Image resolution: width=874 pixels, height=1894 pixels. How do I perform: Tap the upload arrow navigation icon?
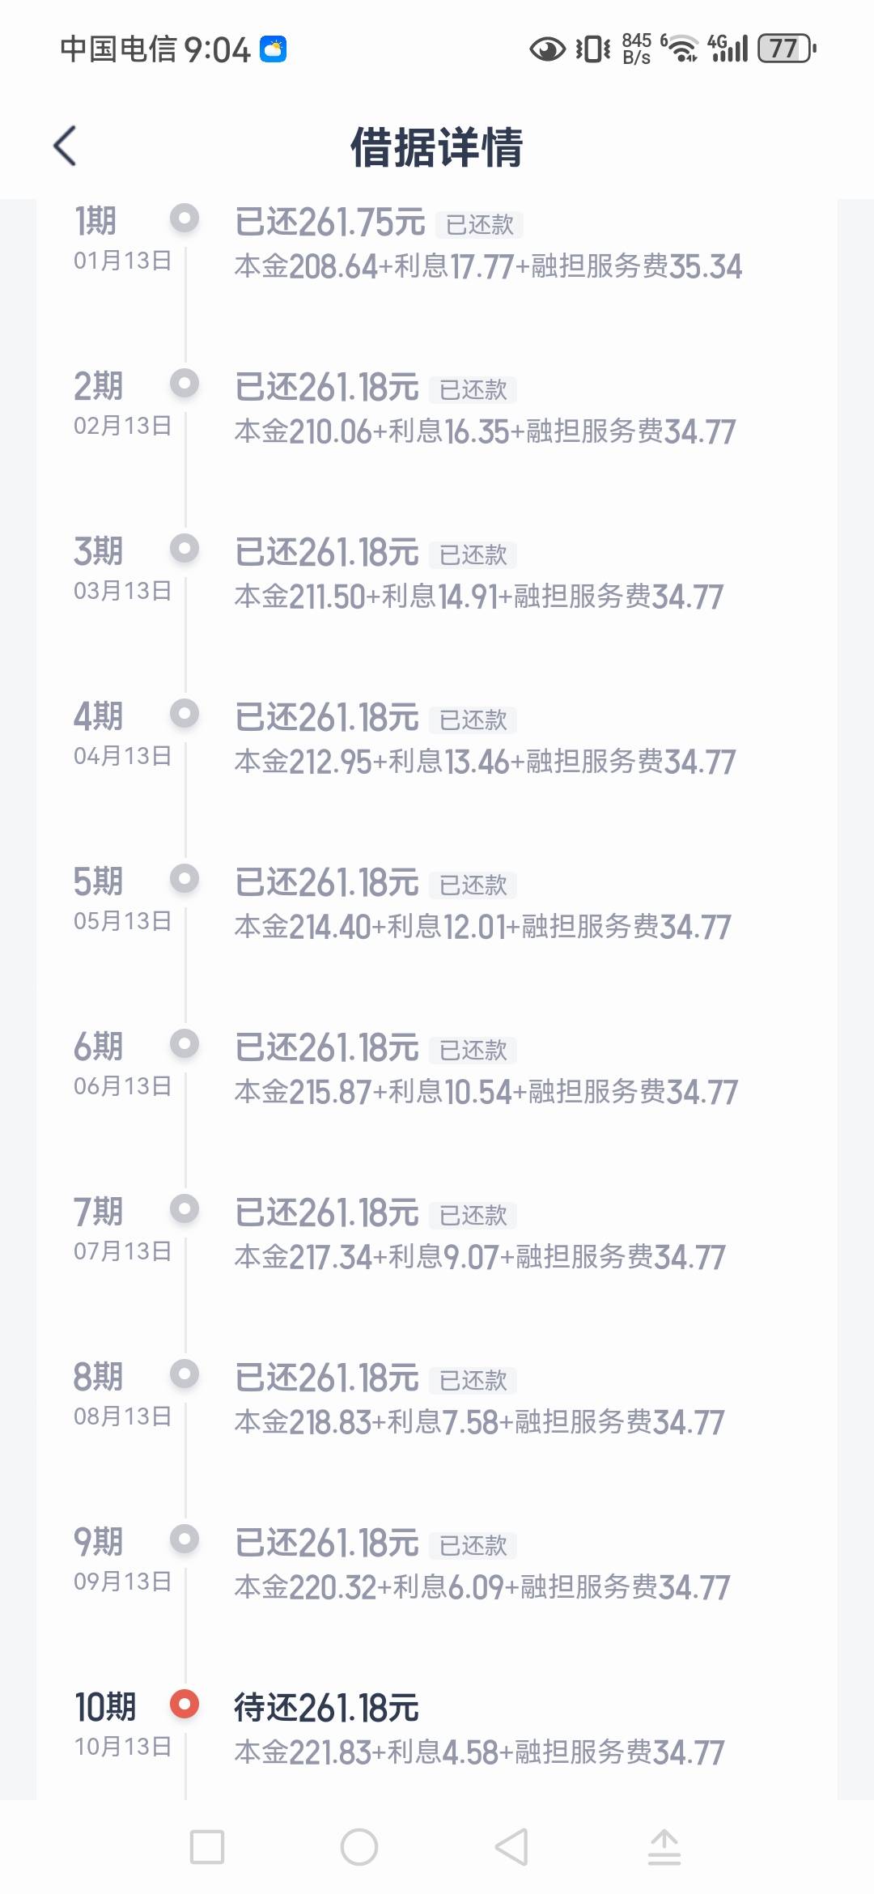pyautogui.click(x=664, y=1848)
